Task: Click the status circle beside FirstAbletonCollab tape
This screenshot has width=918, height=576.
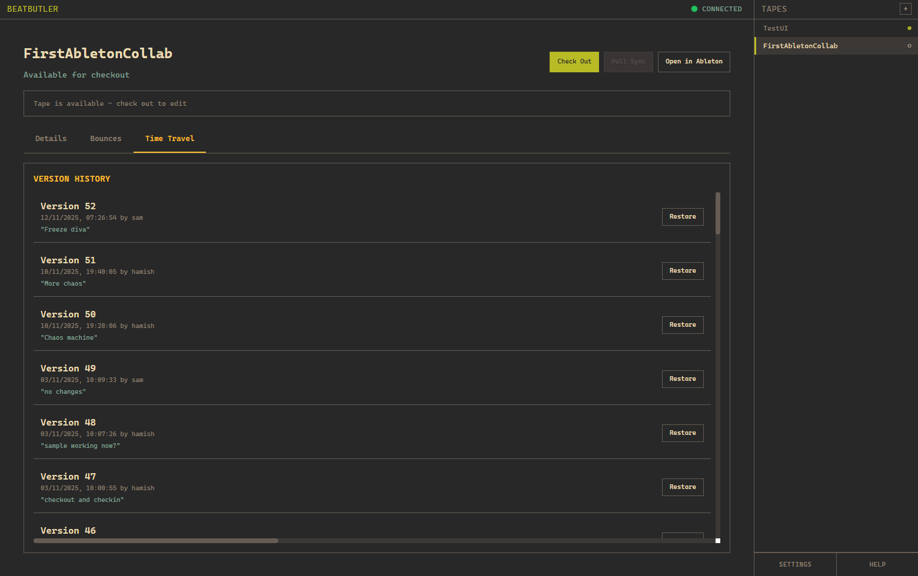Action: coord(909,46)
